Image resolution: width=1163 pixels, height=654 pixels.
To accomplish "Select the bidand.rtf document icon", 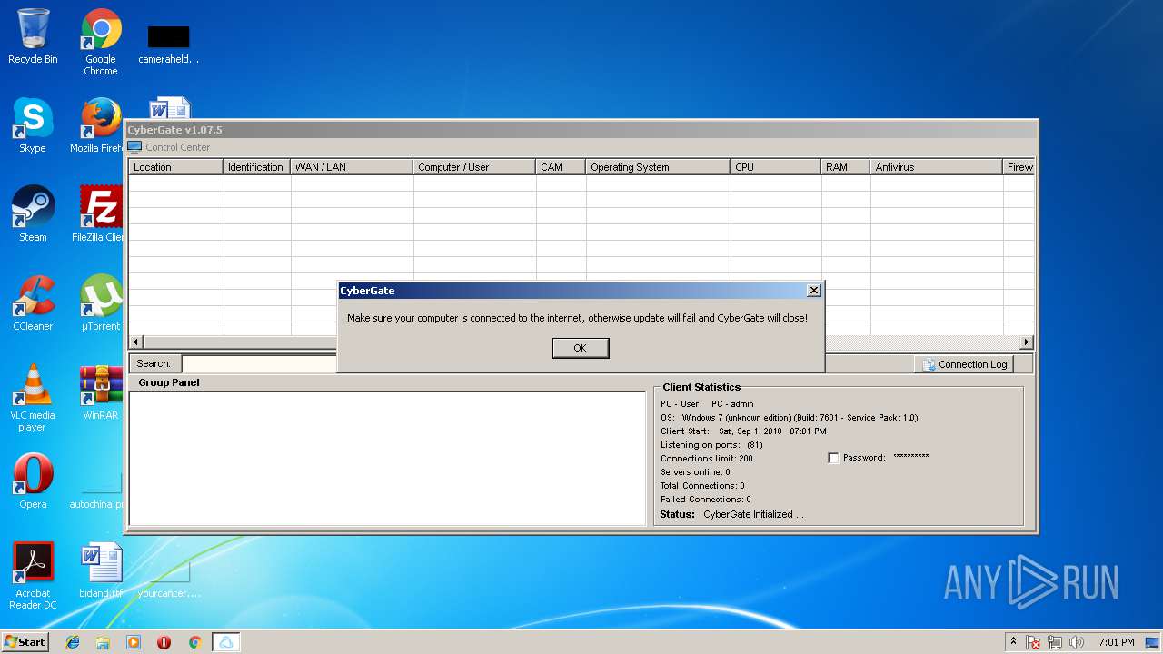I will pos(100,570).
